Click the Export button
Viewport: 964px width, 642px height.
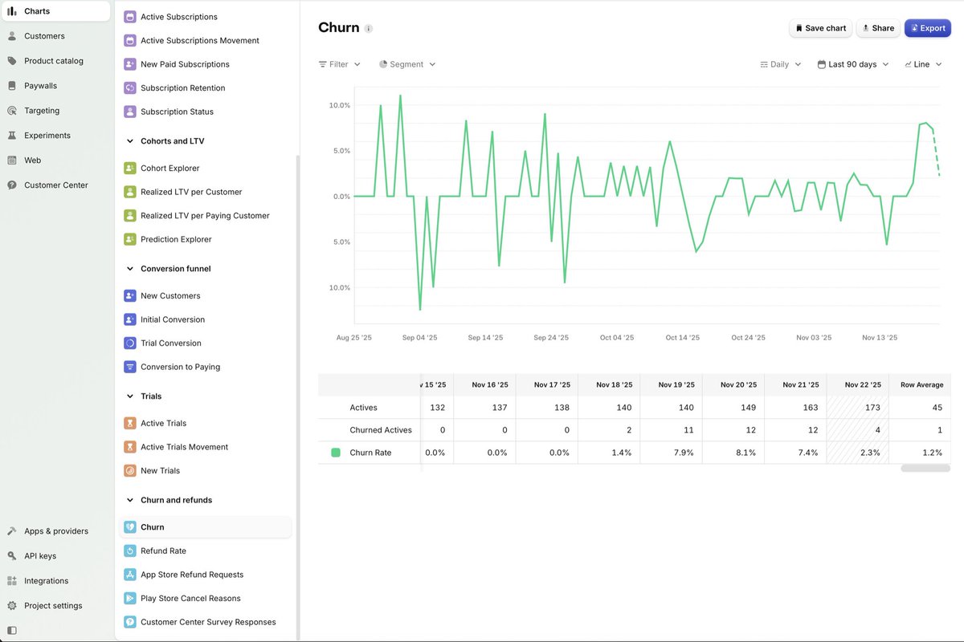click(928, 28)
